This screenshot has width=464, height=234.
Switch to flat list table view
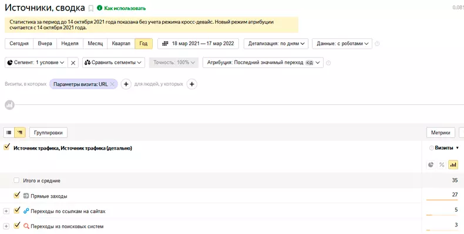(9, 133)
